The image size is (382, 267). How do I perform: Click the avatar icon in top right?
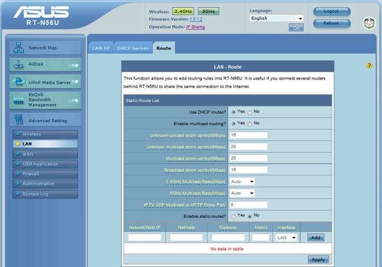pyautogui.click(x=369, y=23)
